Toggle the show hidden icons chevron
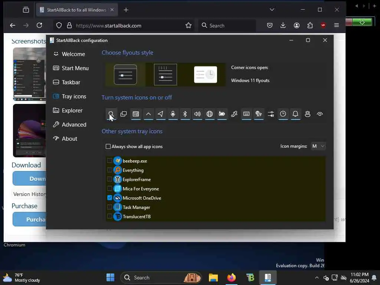 click(148, 114)
